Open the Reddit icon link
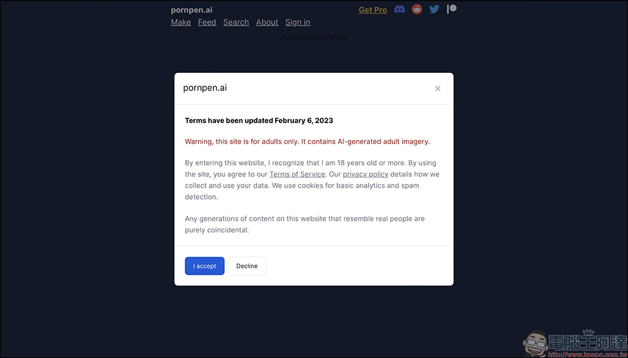 click(x=417, y=9)
